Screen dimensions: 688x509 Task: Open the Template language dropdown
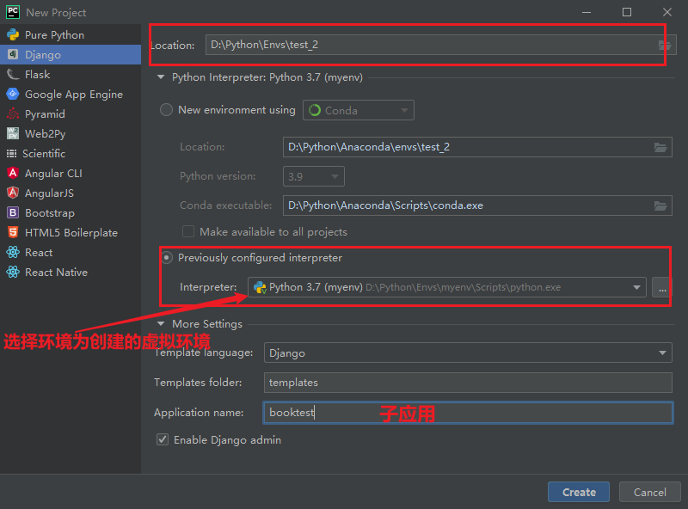click(468, 353)
